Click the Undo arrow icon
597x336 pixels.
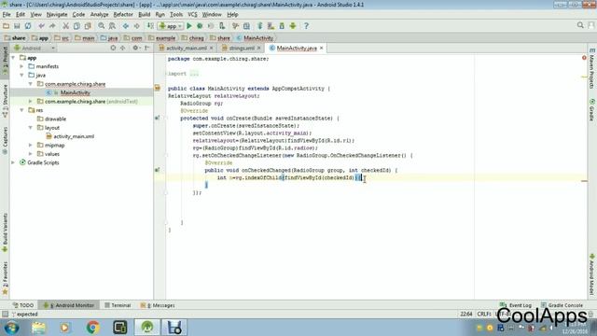pos(41,26)
